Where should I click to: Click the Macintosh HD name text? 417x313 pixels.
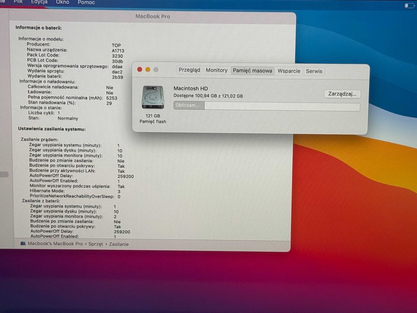tap(191, 89)
